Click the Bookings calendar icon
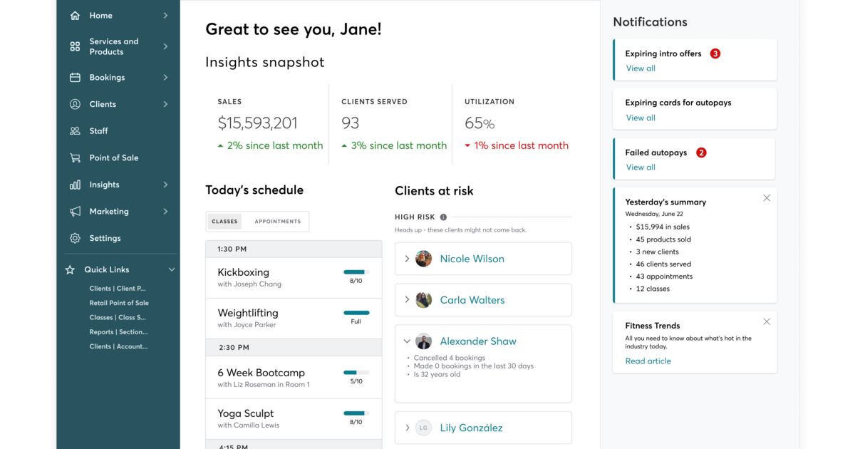Screen dimensions: 855x449 (73, 77)
